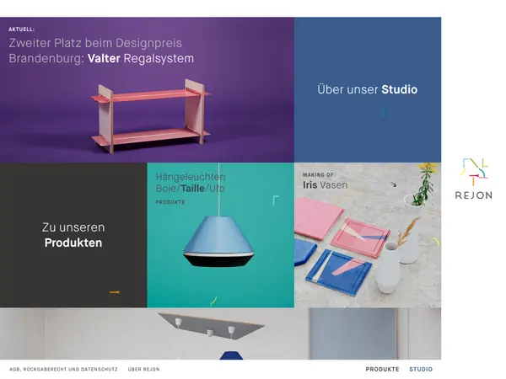Image resolution: width=506 pixels, height=379 pixels.
Task: Click the white vases photo
Action: (397, 259)
